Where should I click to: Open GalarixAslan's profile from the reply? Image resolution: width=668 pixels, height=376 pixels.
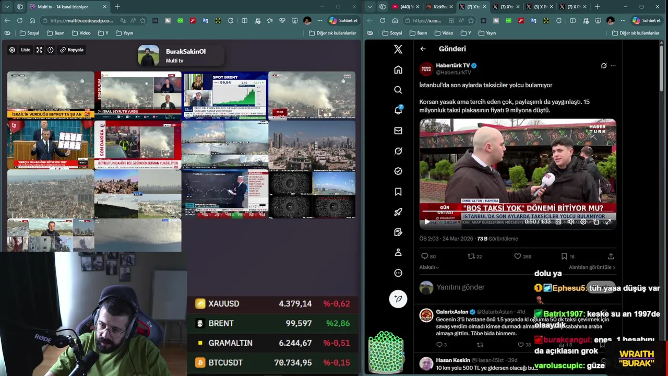452,312
